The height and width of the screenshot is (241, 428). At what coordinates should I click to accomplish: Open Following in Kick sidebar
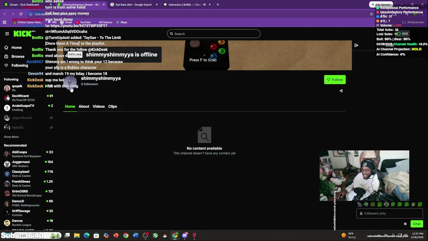[x=16, y=66]
